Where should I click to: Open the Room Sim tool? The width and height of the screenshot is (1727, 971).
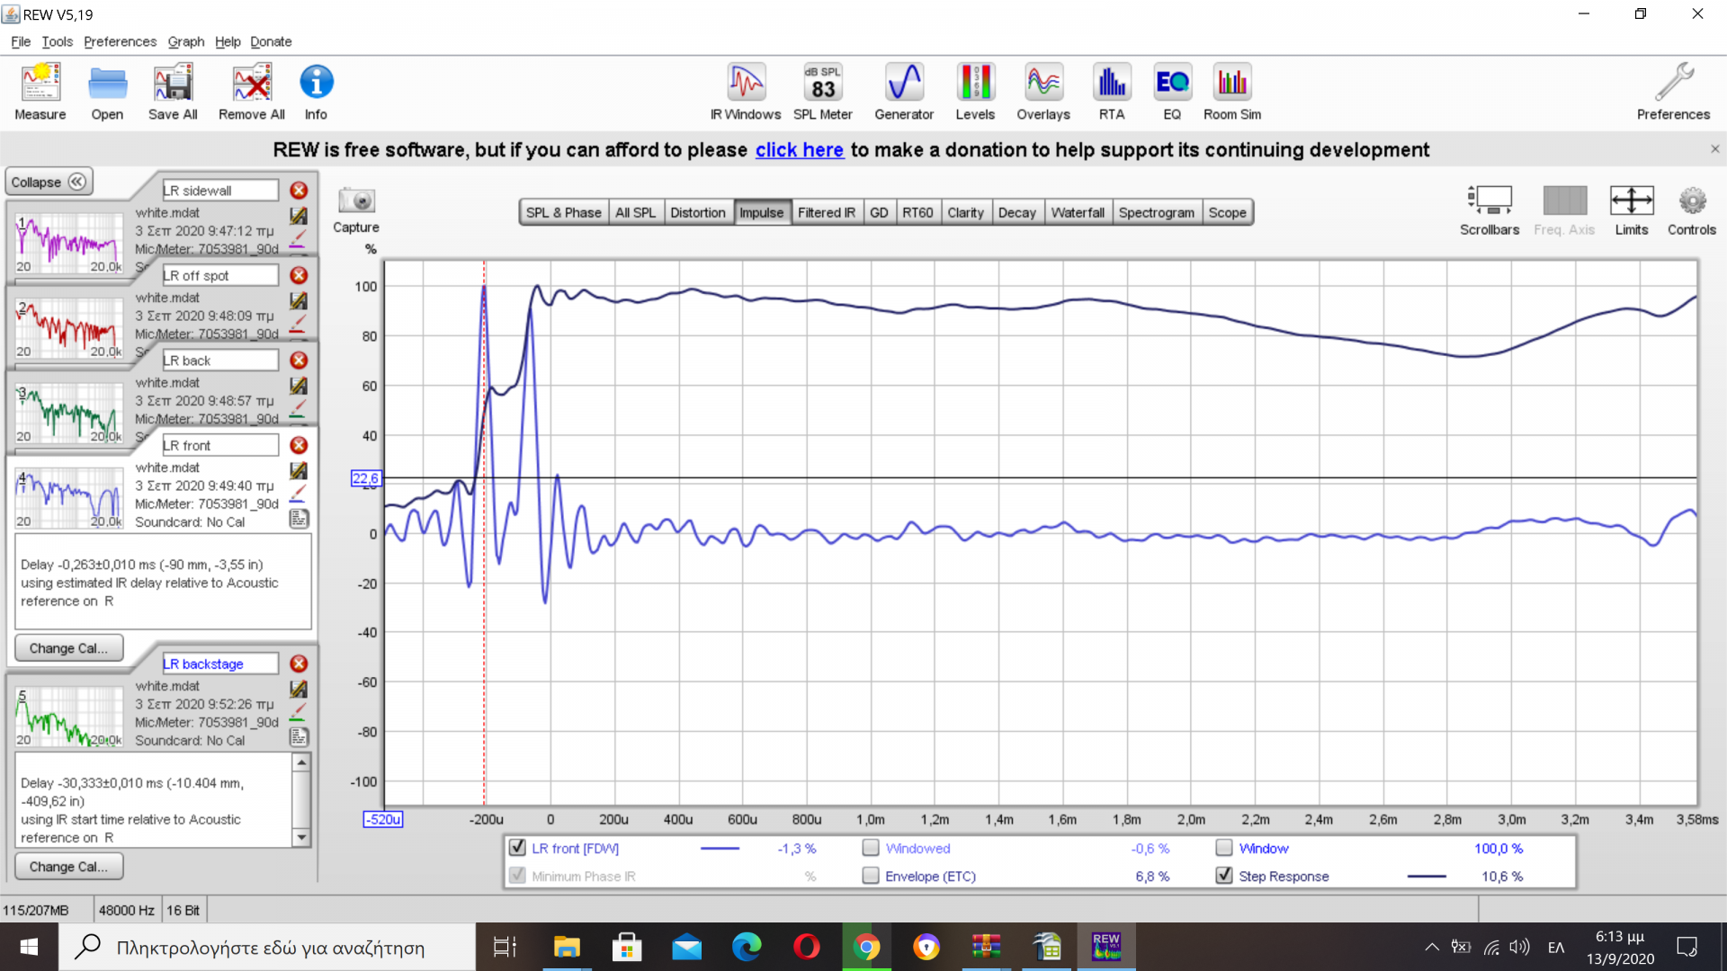pos(1232,92)
